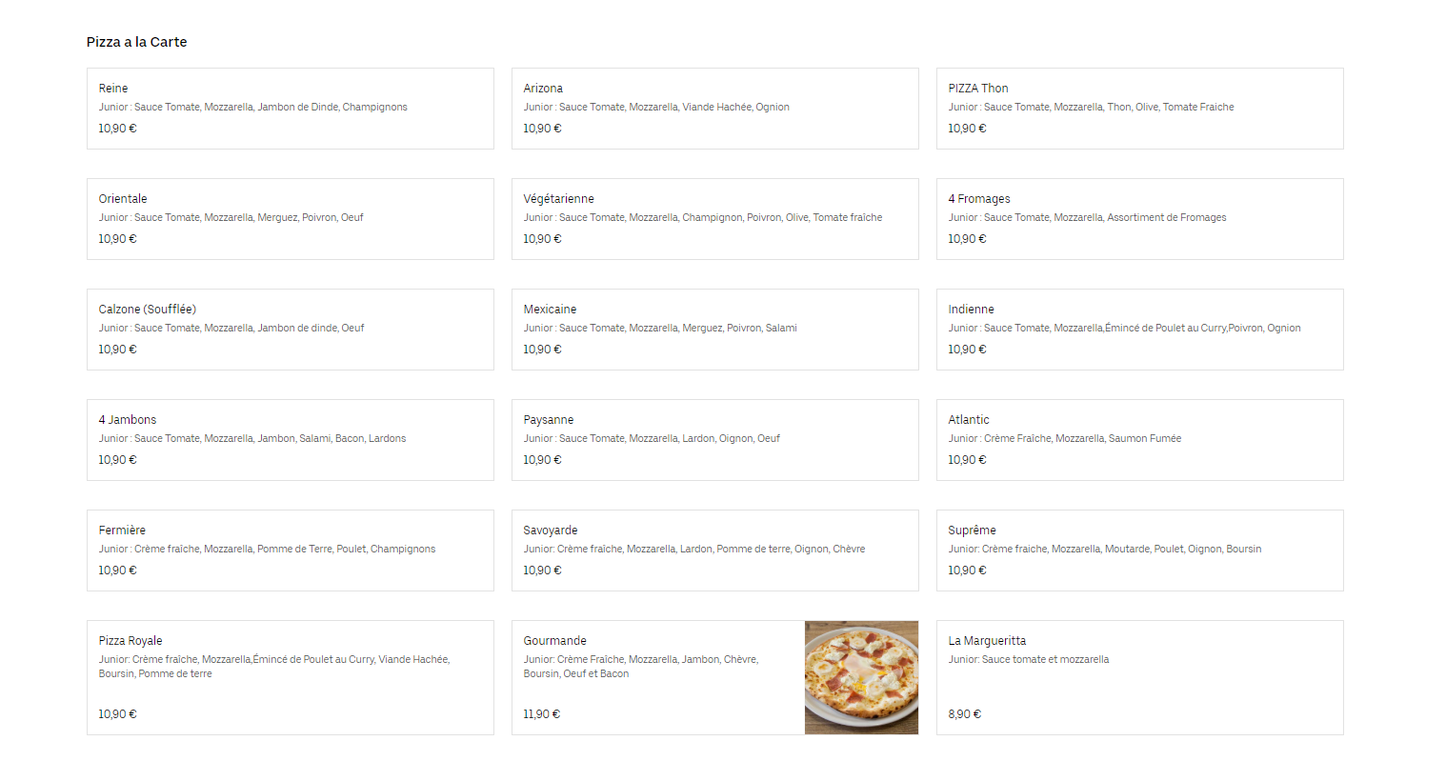Open the Reine pizza item
Image resolution: width=1446 pixels, height=761 pixels.
[x=291, y=109]
